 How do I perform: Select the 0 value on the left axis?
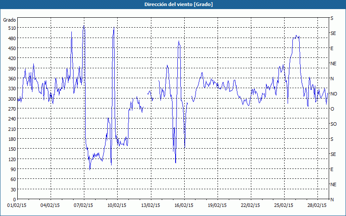pyautogui.click(x=15, y=200)
